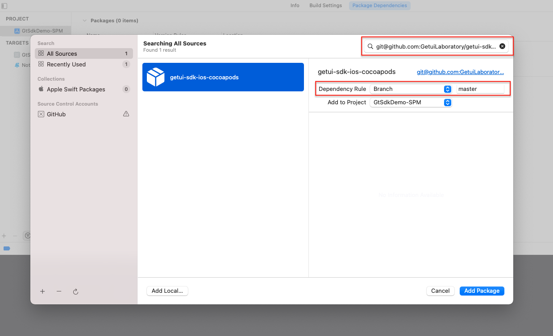Click the All Sources count badge
The image size is (553, 336).
click(126, 53)
